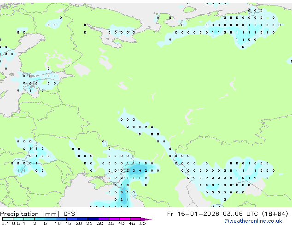Select the 2–5 mm legend swatch
The width and height of the screenshot is (292, 225).
point(40,219)
